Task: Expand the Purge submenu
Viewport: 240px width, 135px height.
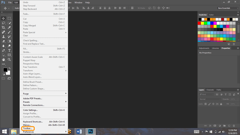Action: coord(44,94)
